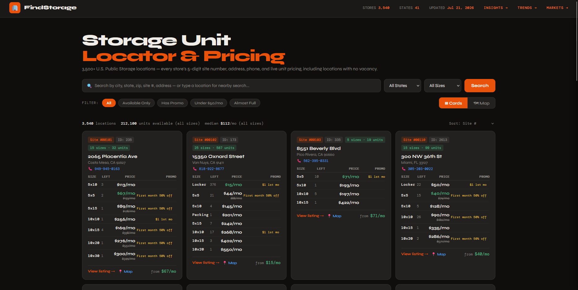This screenshot has height=290, width=578.
Task: Click map pin icon on 2065 Placentia Ave card
Action: (120, 271)
